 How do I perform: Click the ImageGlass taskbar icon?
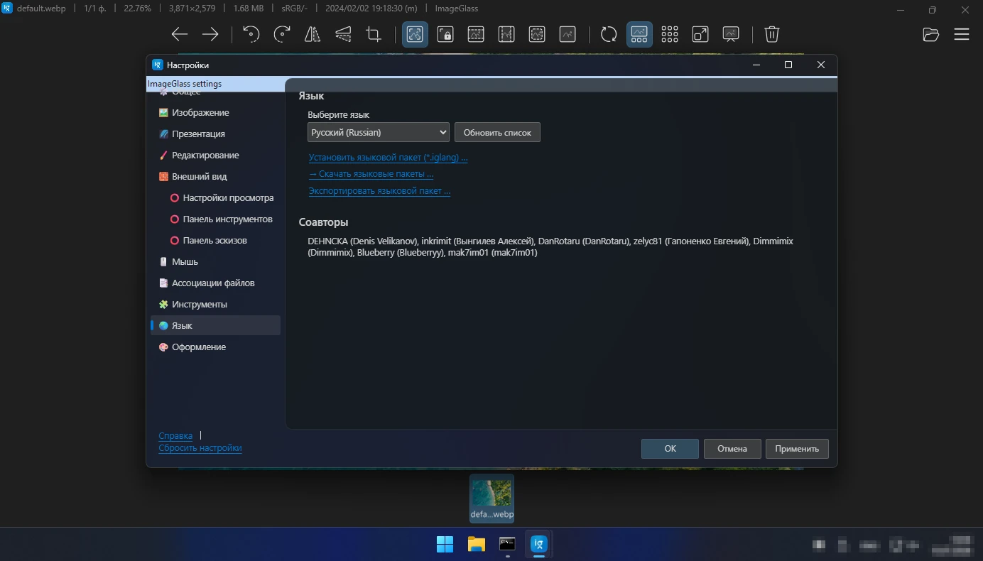pyautogui.click(x=538, y=545)
